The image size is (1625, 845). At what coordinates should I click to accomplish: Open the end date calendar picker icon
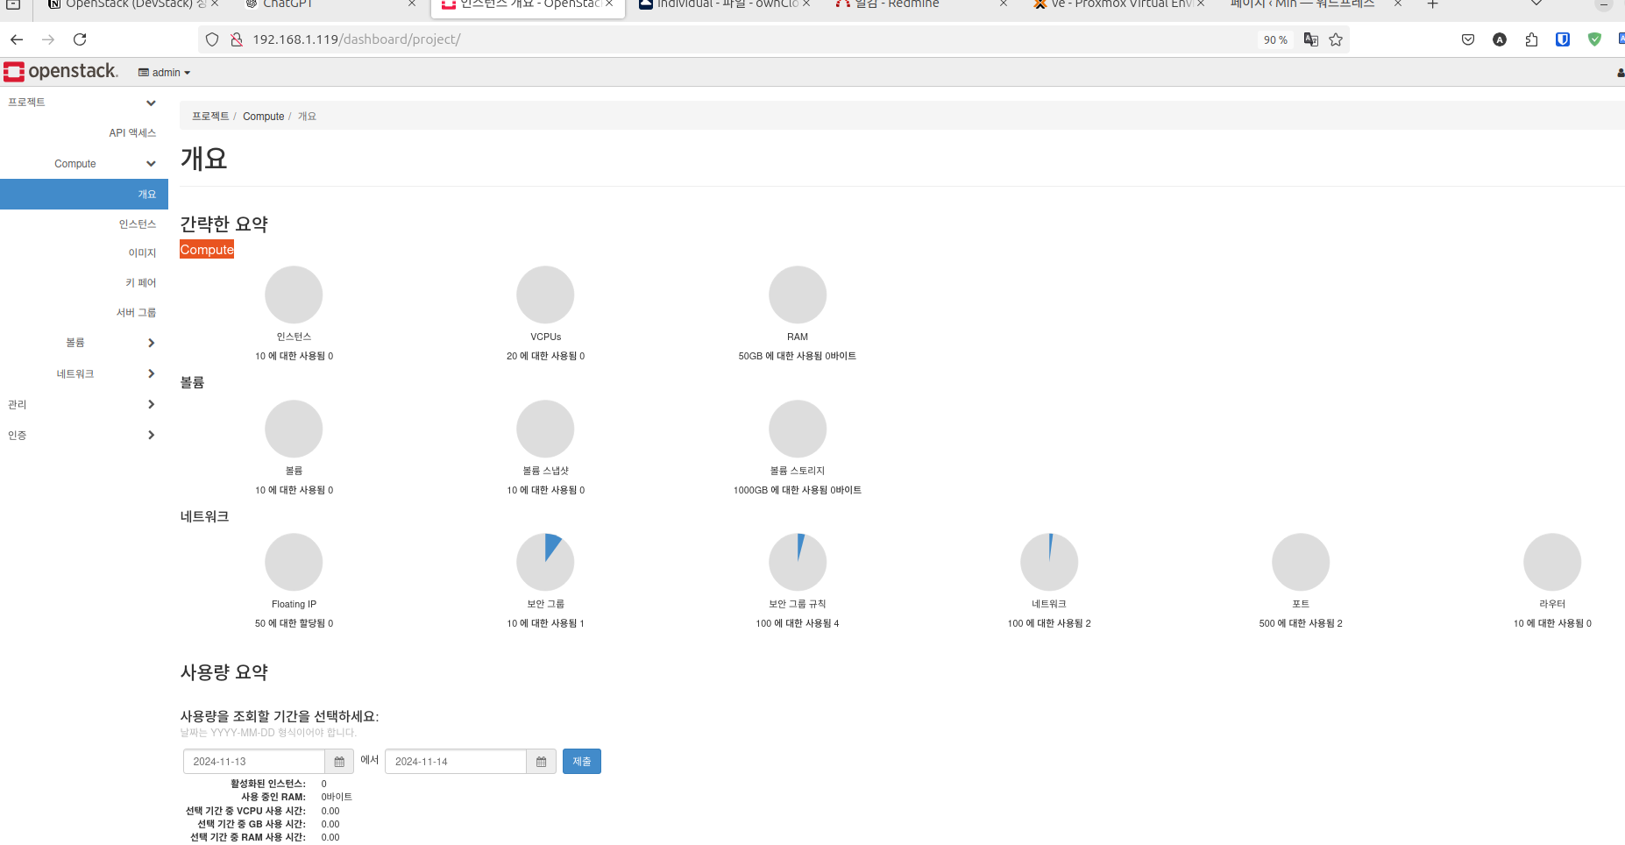point(541,762)
